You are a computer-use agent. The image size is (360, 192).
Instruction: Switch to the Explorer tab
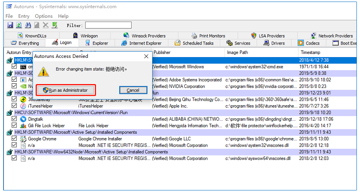click(x=96, y=43)
